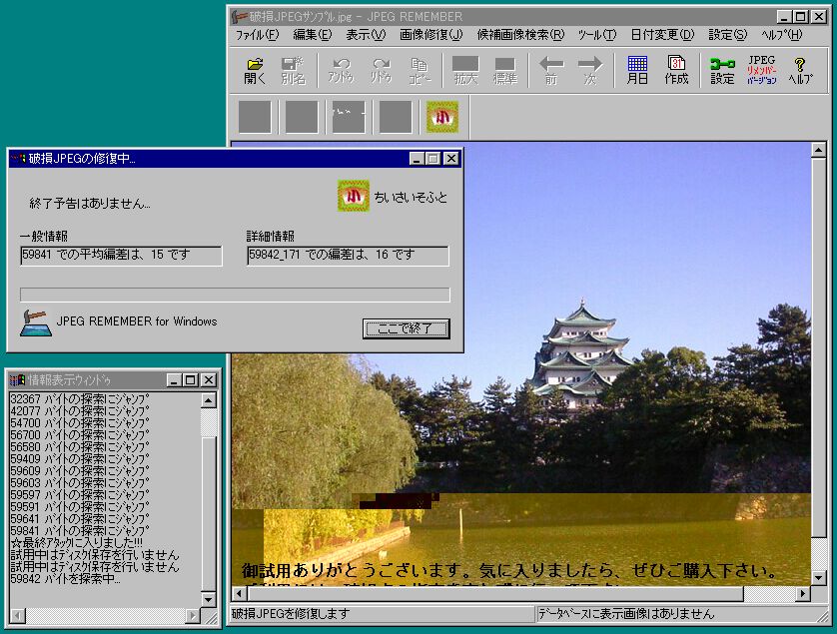Select the Copy (コピー) toolbar icon
Image resolution: width=837 pixels, height=634 pixels.
pyautogui.click(x=421, y=70)
